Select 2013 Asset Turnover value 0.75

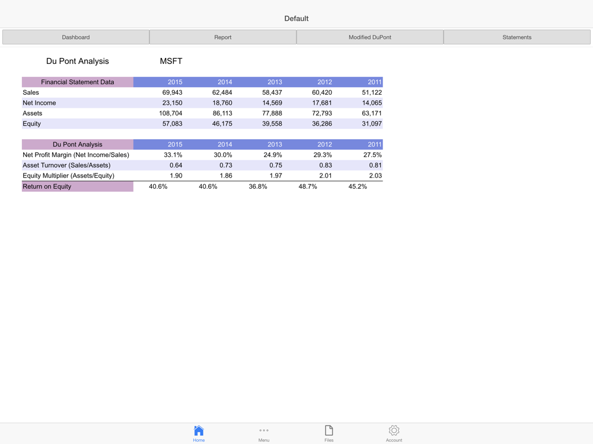(275, 165)
